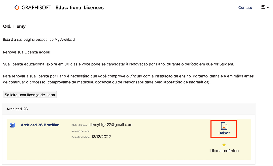
Task: Open the Archicad 26 Brazilian link
Action: click(40, 125)
